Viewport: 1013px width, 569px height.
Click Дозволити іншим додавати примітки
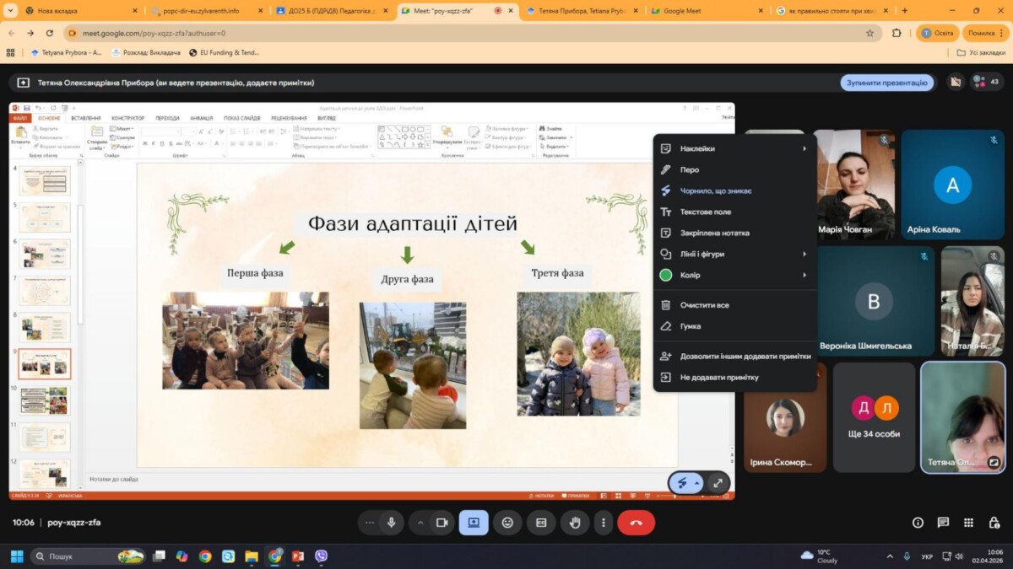tap(745, 357)
